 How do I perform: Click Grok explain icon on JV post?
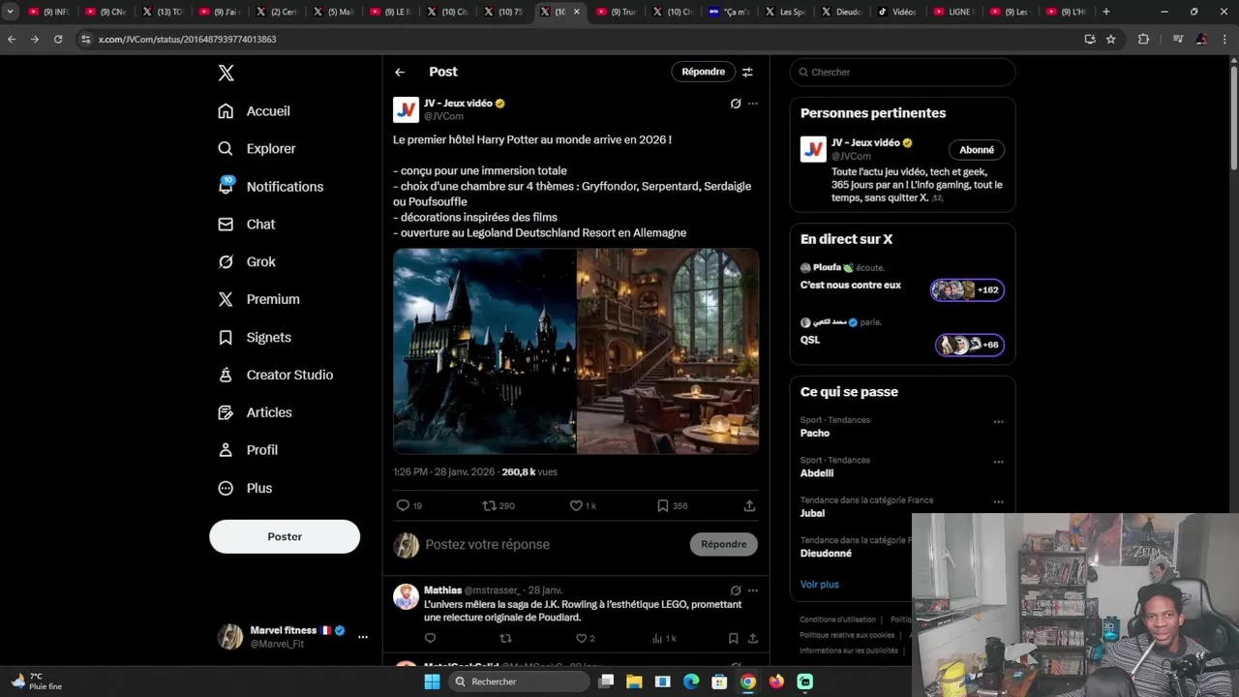click(736, 104)
